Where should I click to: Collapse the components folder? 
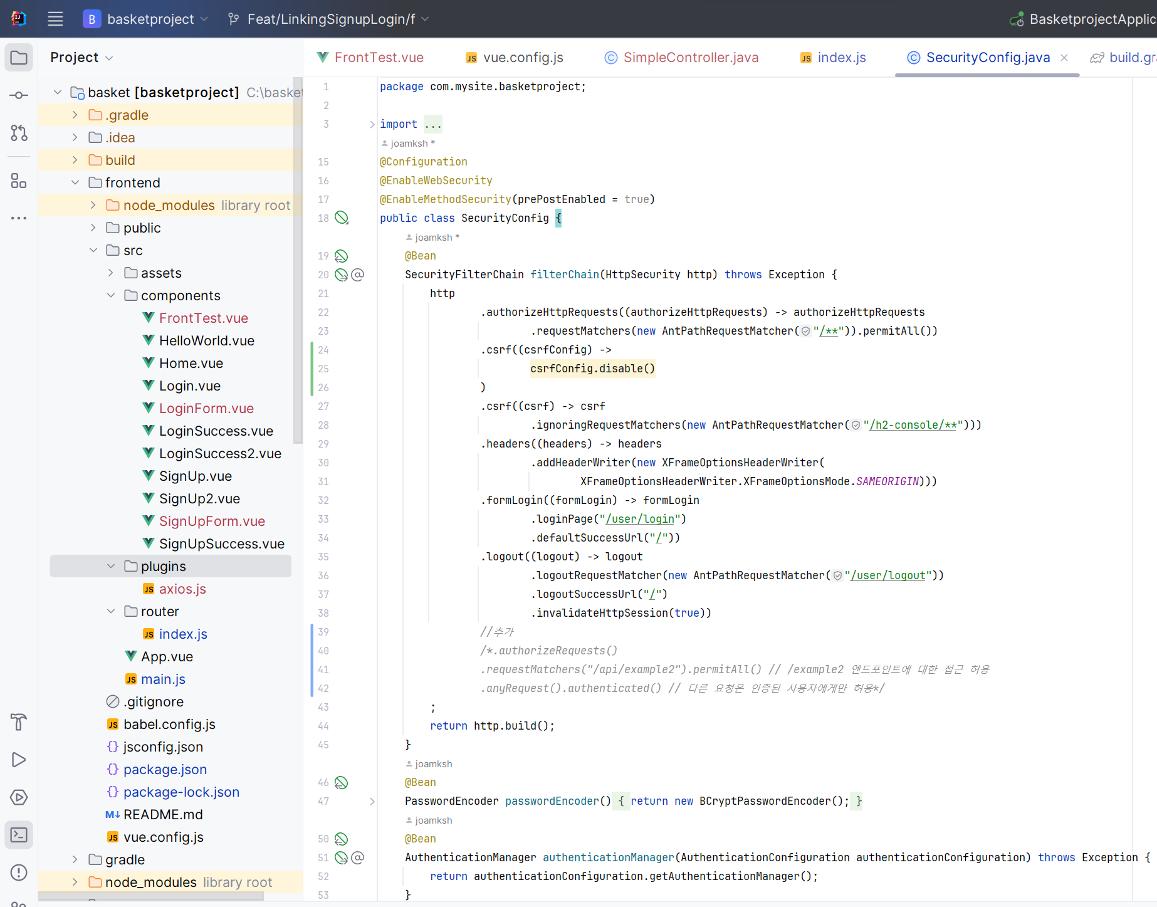pos(111,295)
